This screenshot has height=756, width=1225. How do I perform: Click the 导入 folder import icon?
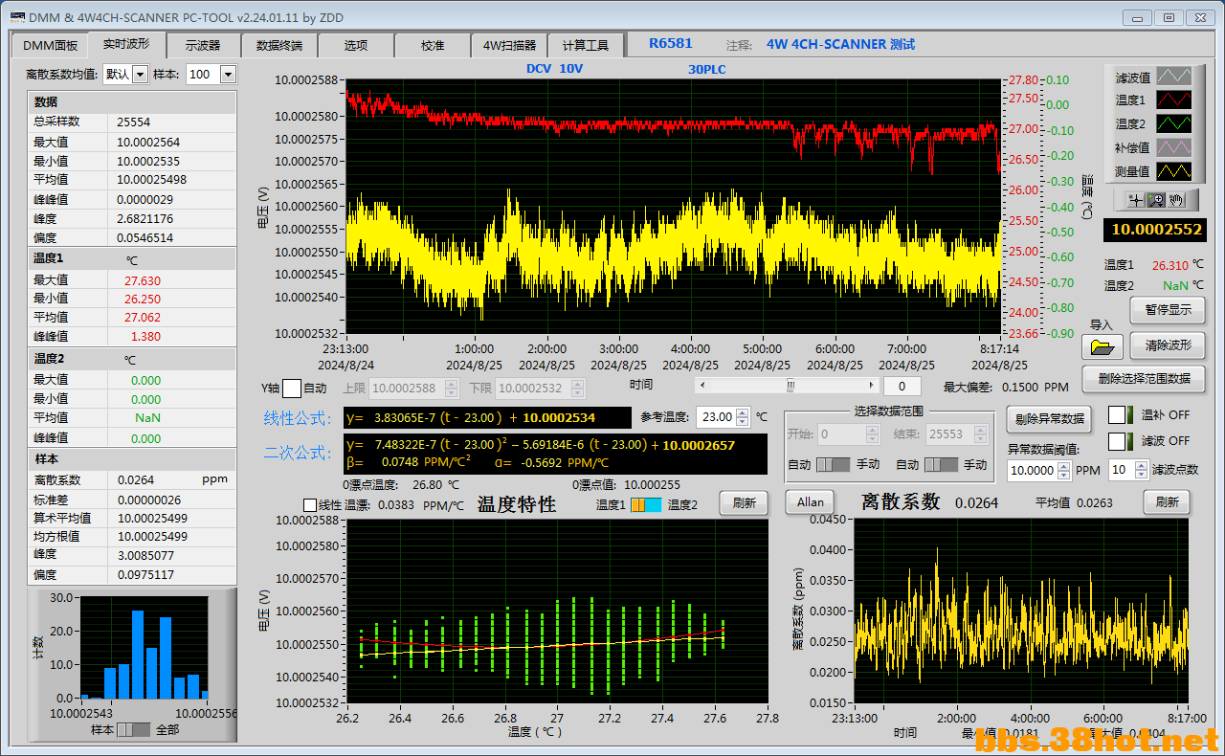point(1102,346)
